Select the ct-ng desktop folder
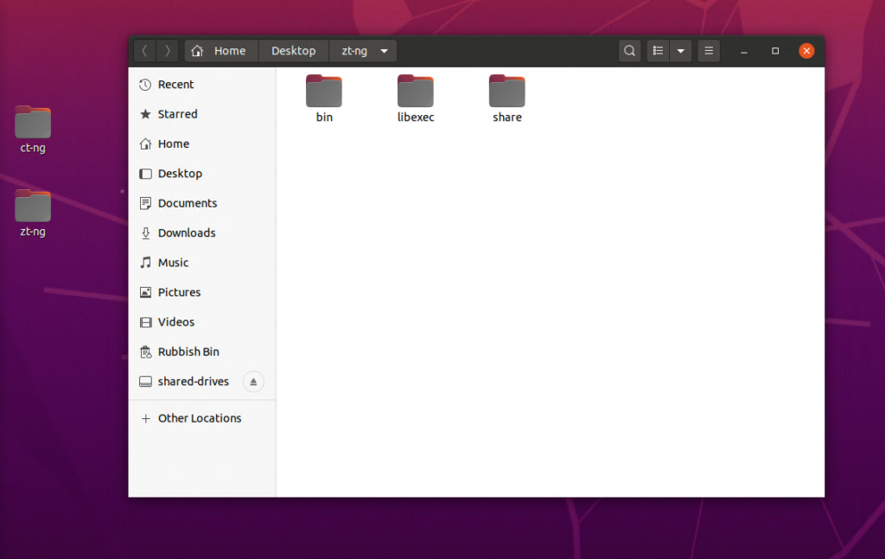 (x=33, y=124)
